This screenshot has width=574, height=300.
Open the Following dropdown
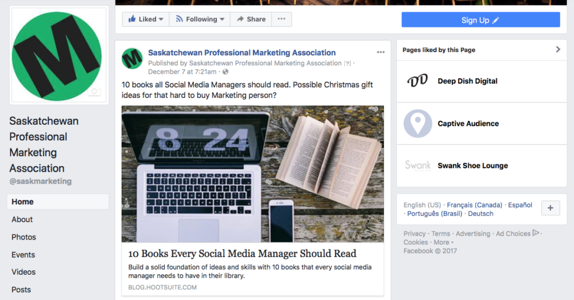click(200, 19)
